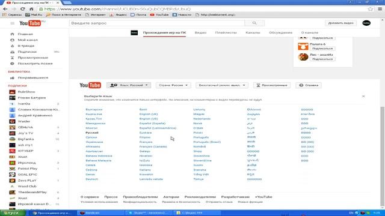Close the language selection panel
The width and height of the screenshot is (385, 216).
click(x=363, y=96)
